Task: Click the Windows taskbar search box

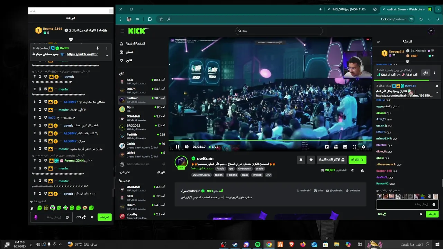Action: point(399,245)
